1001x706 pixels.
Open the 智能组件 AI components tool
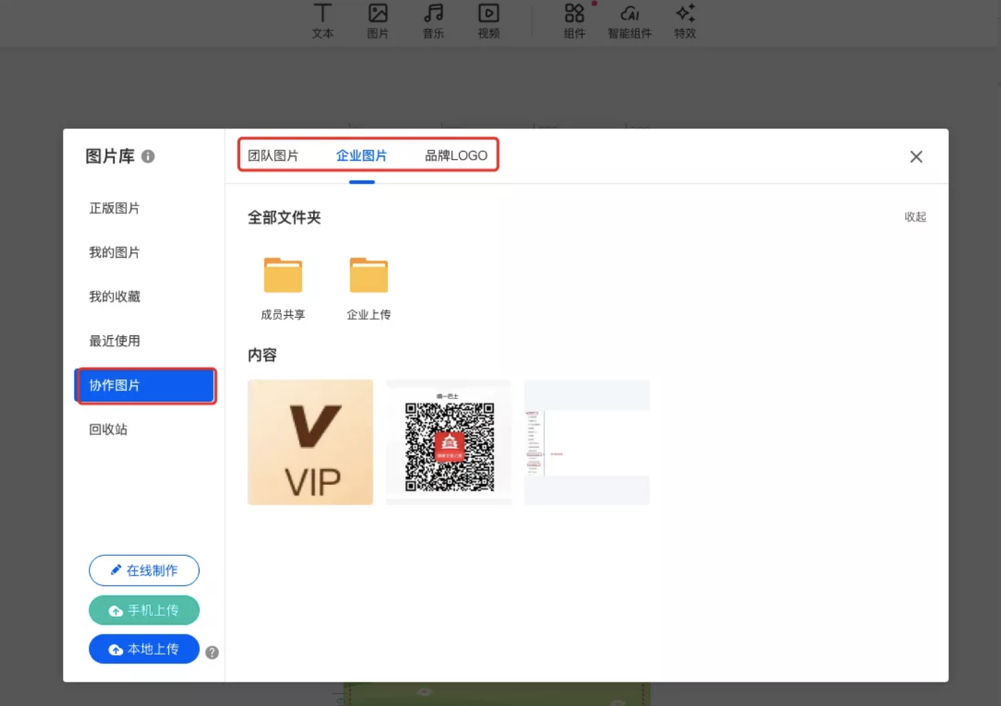click(x=630, y=21)
